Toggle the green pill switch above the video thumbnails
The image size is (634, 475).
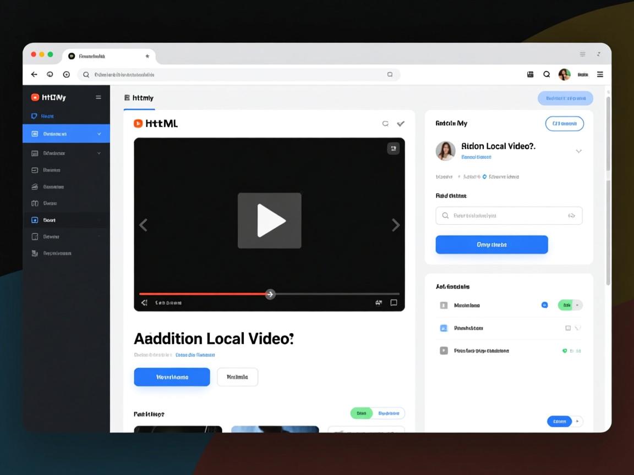point(362,413)
